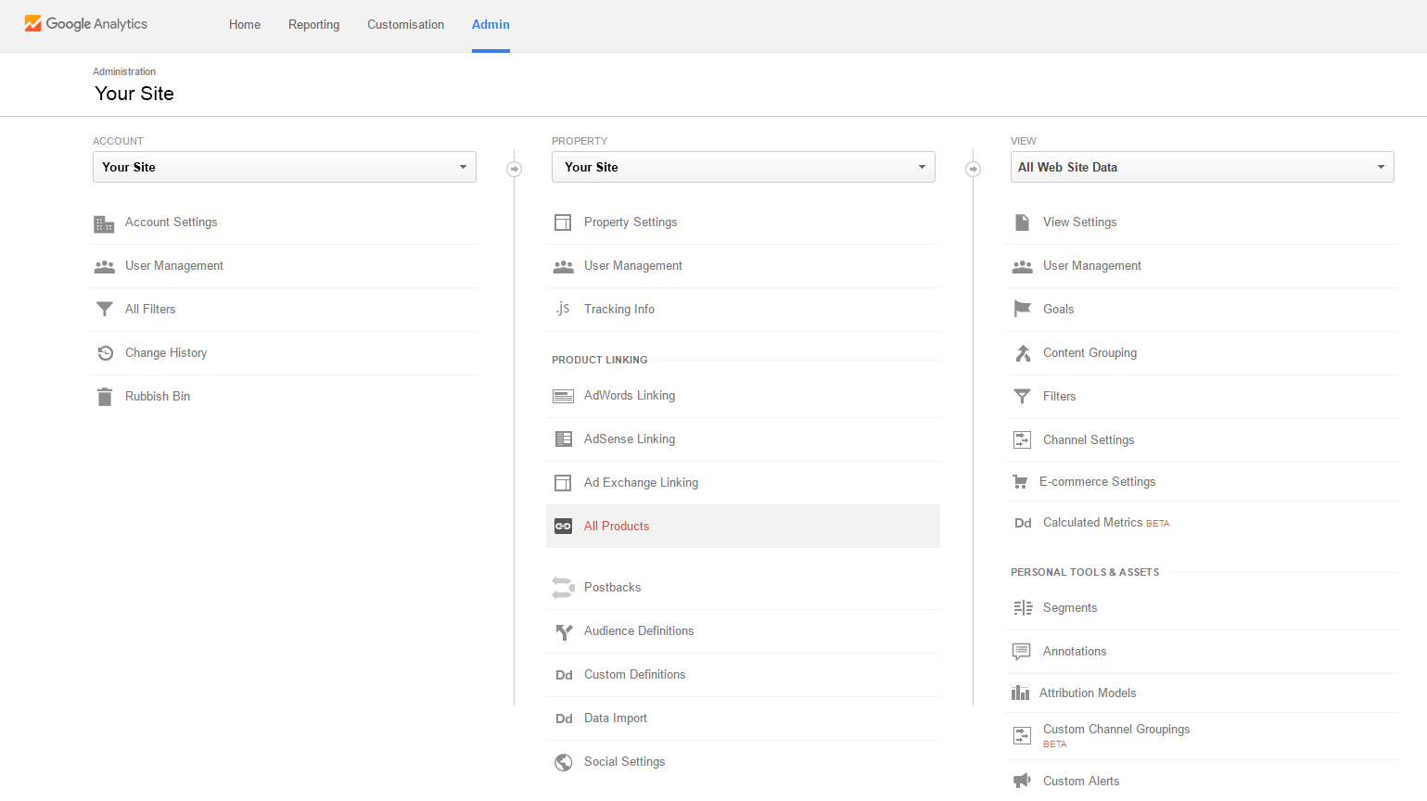Click the View column User Management people icon
The image size is (1427, 801).
[x=1022, y=266]
